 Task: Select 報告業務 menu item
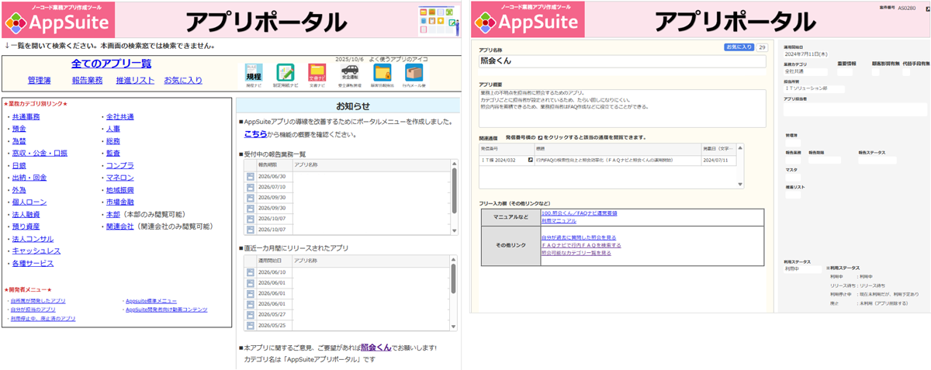pos(87,80)
